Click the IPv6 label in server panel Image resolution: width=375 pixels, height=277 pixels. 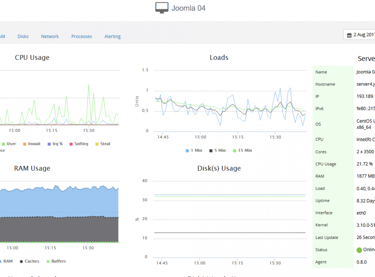[319, 109]
